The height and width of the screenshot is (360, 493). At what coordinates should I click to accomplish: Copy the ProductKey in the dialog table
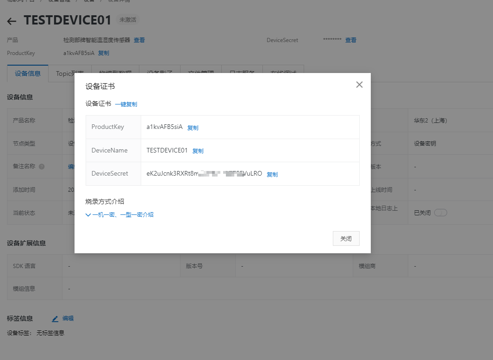[193, 128]
